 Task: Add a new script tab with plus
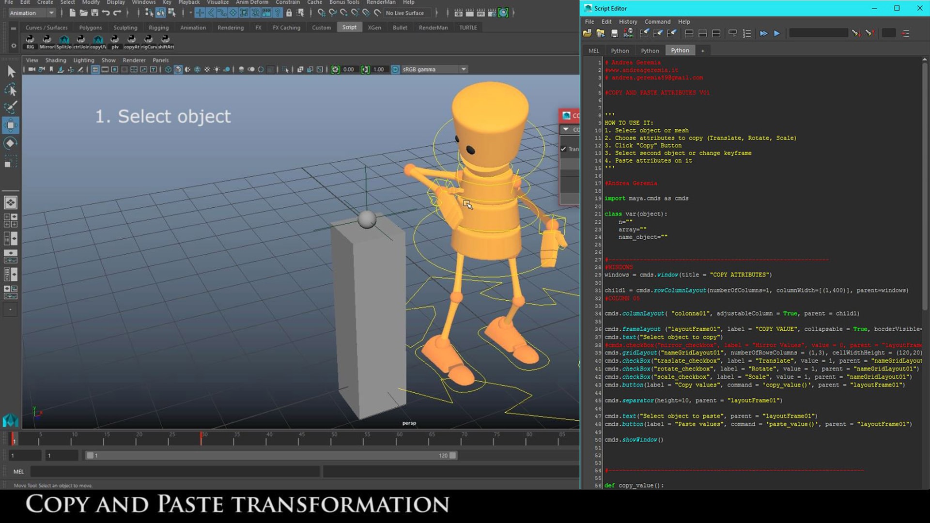pos(702,51)
